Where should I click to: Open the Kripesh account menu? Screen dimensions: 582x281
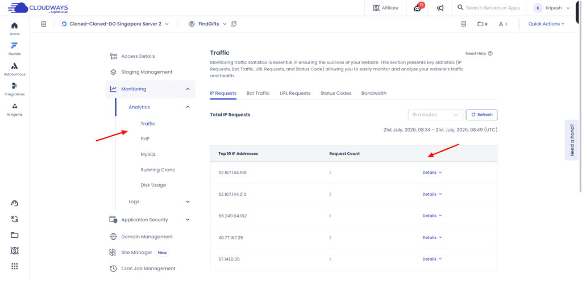(551, 8)
